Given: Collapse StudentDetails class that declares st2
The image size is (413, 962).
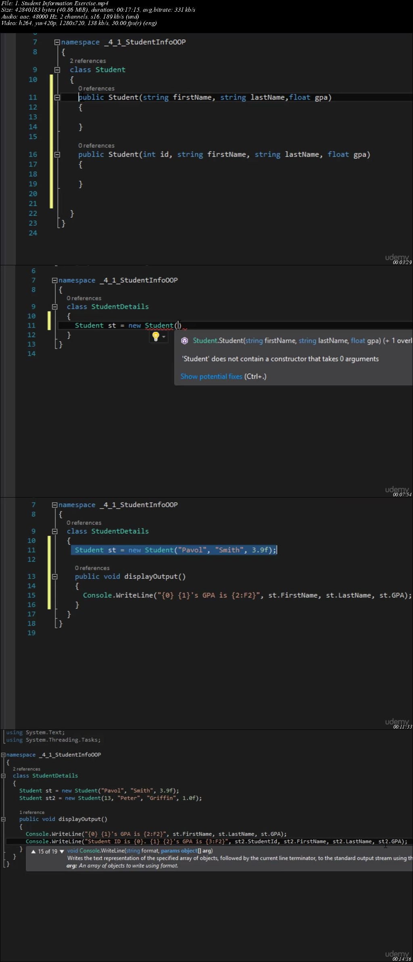Looking at the screenshot, I should click(x=3, y=775).
